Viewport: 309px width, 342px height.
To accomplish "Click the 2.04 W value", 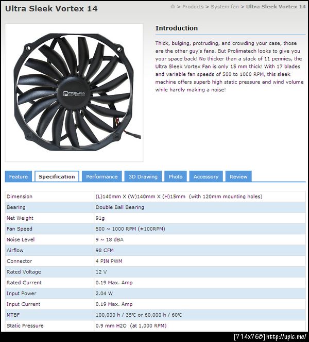I will click(104, 294).
